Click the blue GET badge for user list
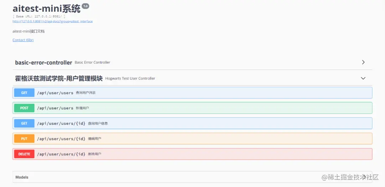Image resolution: width=385 pixels, height=187 pixels. (24, 93)
